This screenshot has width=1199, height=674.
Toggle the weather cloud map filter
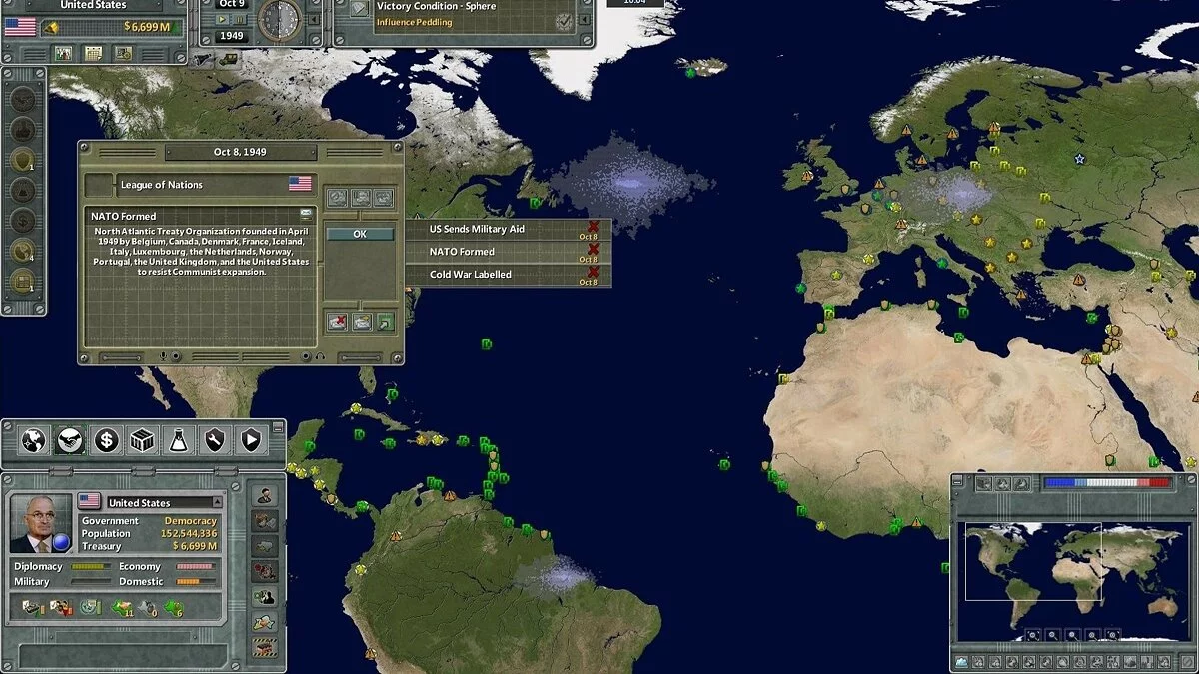point(961,662)
